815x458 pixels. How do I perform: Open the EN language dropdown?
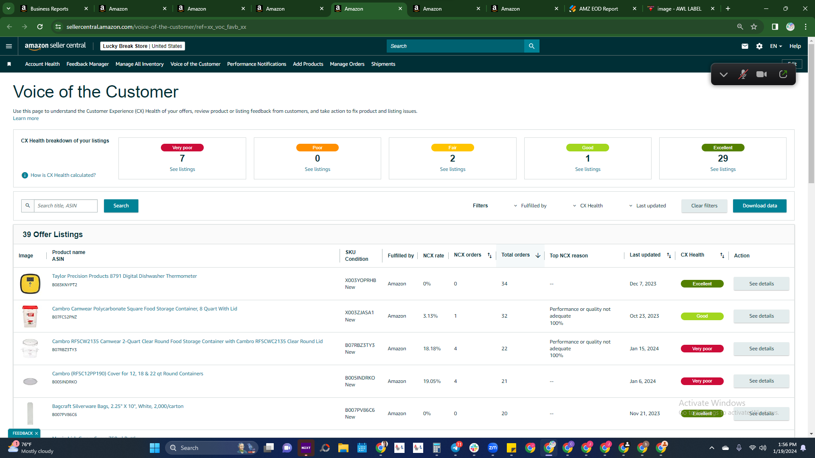click(x=776, y=46)
